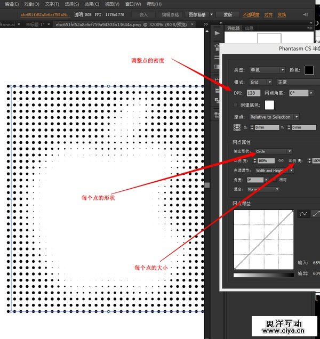The image size is (320, 339).
Task: Open the 对象(O) menu
Action: click(32, 4)
